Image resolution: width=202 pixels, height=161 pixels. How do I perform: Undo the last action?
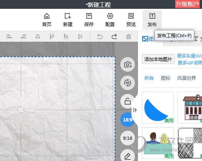point(100,36)
